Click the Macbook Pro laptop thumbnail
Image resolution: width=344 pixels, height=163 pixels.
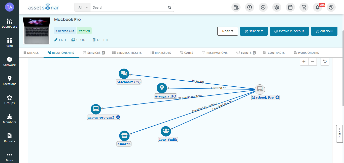coord(37,31)
